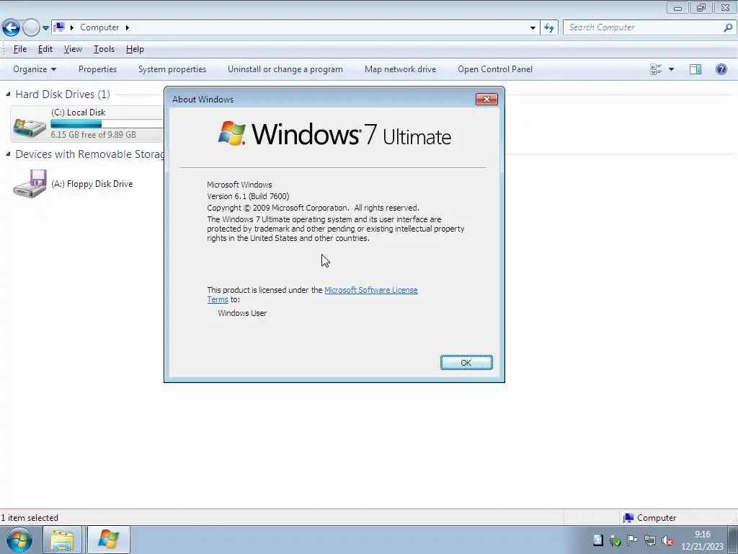Click the '1 item selected' status text

(29, 518)
